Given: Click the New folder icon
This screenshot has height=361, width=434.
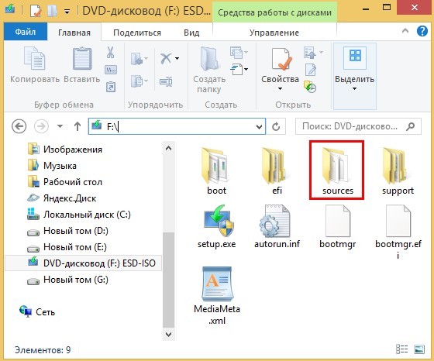Looking at the screenshot, I should (x=209, y=59).
